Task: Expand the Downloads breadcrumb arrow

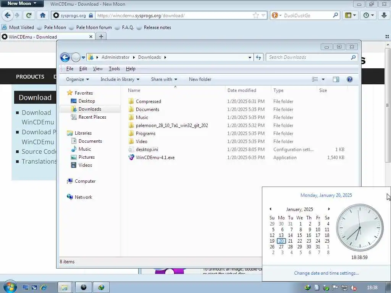Action: (165, 57)
